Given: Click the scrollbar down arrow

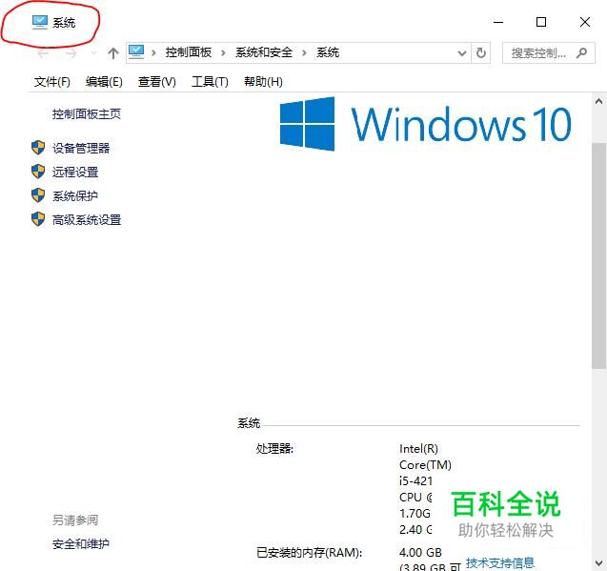Looking at the screenshot, I should coord(598,562).
